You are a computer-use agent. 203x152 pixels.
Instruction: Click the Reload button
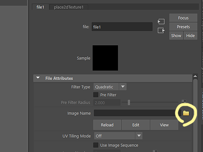pos(107,125)
